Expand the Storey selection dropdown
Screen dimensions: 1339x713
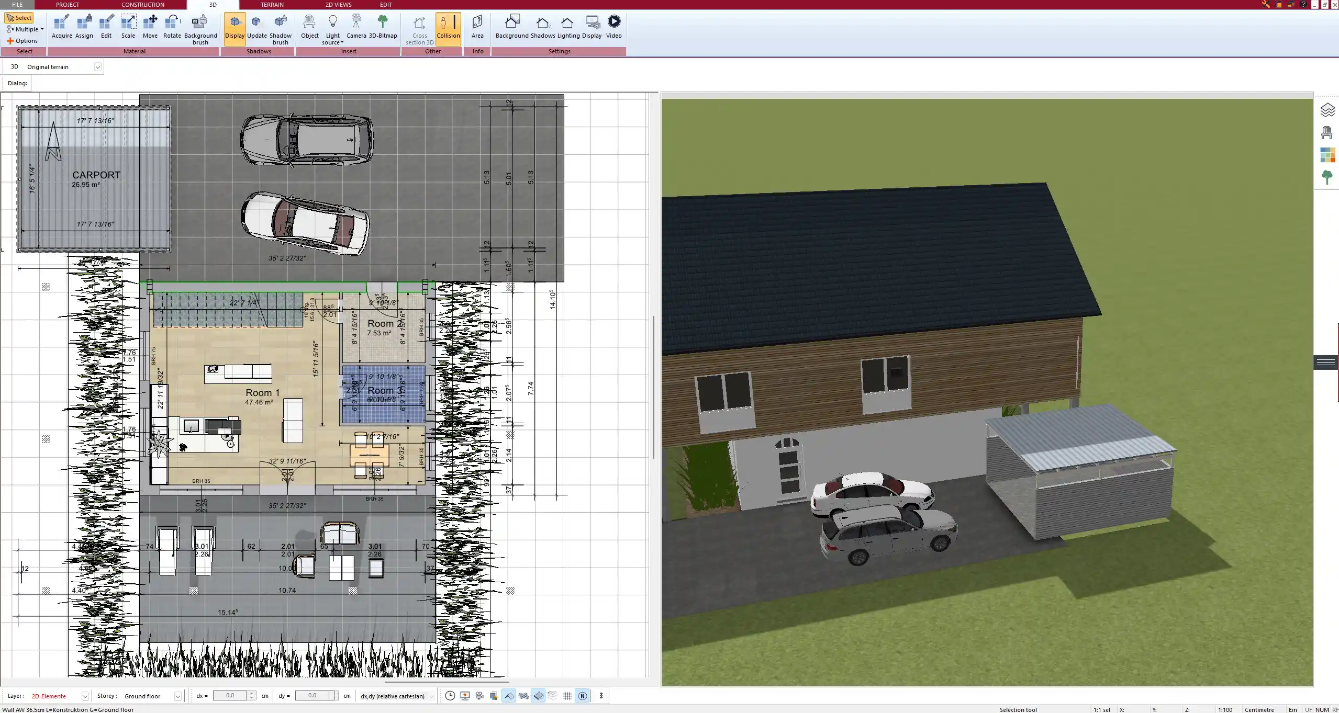pyautogui.click(x=177, y=696)
